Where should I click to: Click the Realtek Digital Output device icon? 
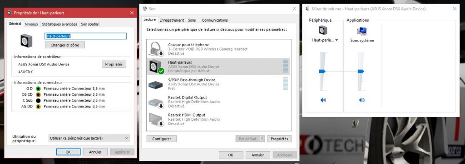156,103
